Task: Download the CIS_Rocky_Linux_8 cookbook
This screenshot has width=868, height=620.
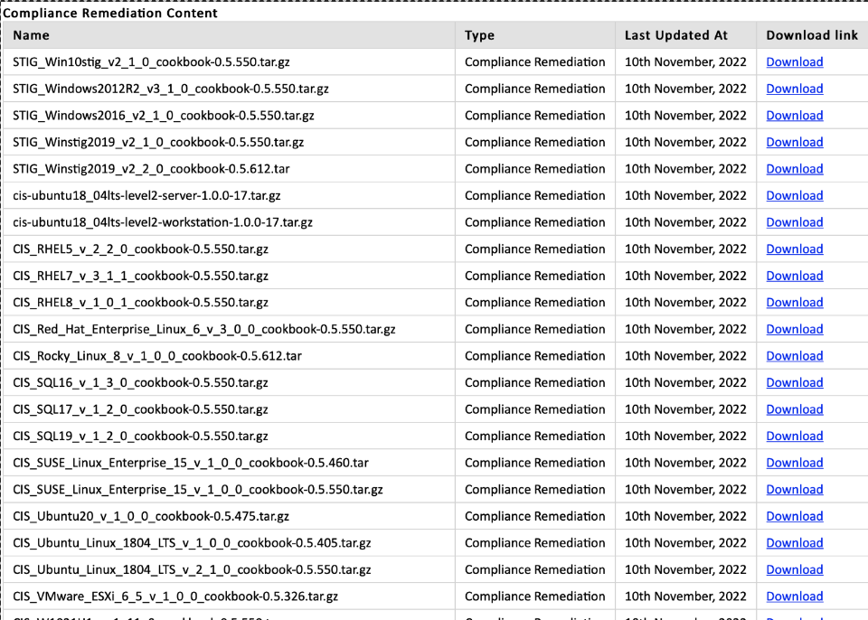Action: 794,355
